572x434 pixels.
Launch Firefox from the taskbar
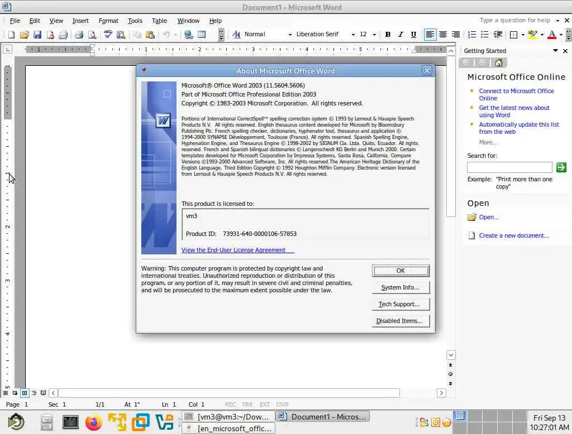pos(93,423)
